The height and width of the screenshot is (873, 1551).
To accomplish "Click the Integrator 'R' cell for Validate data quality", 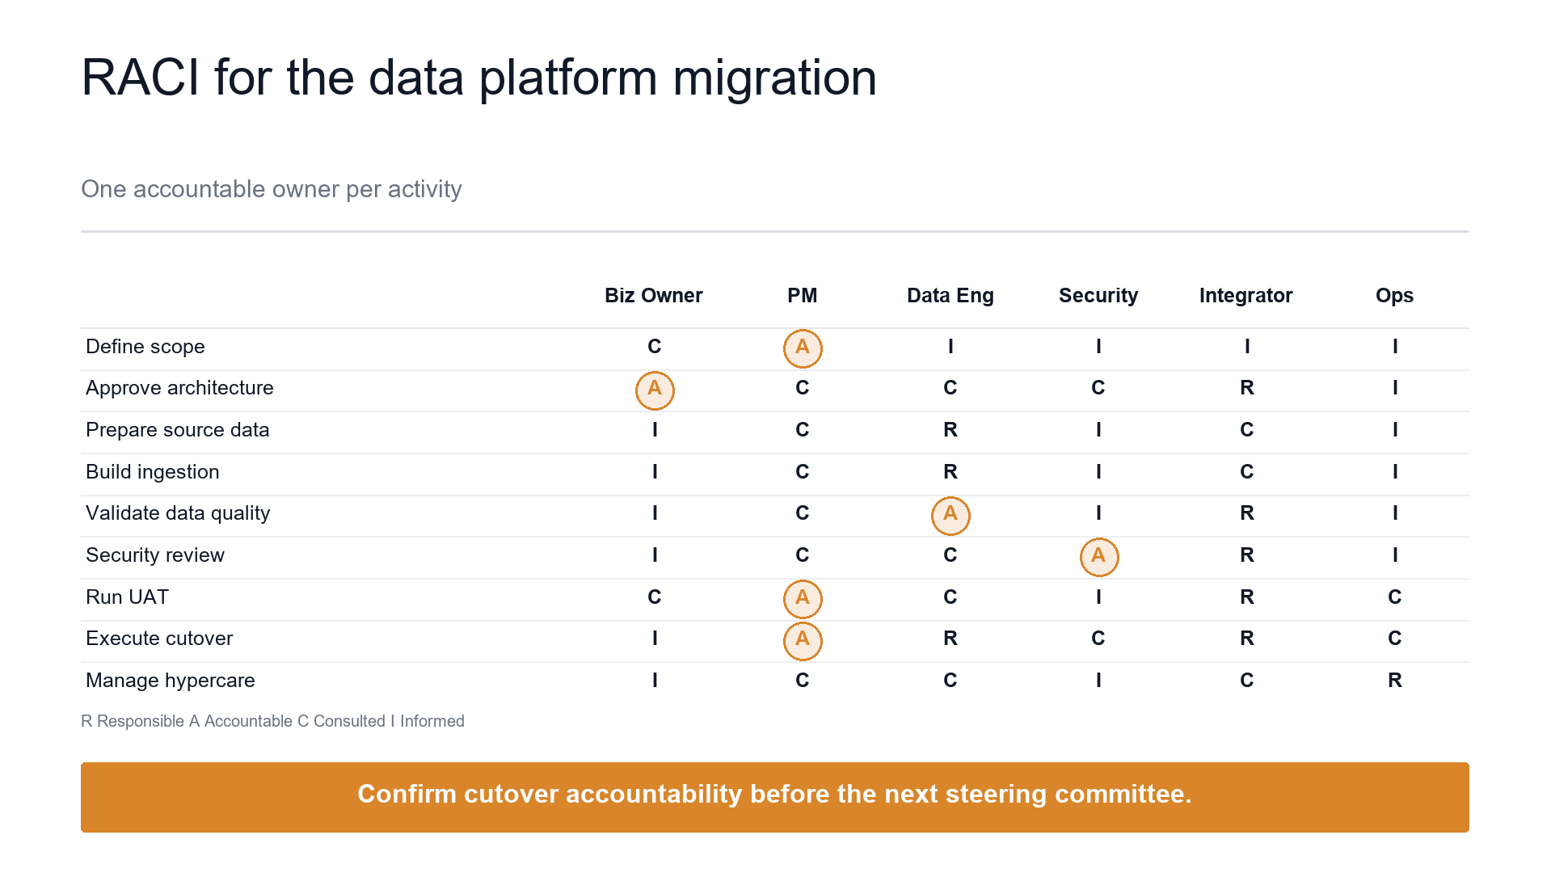I will [1247, 513].
